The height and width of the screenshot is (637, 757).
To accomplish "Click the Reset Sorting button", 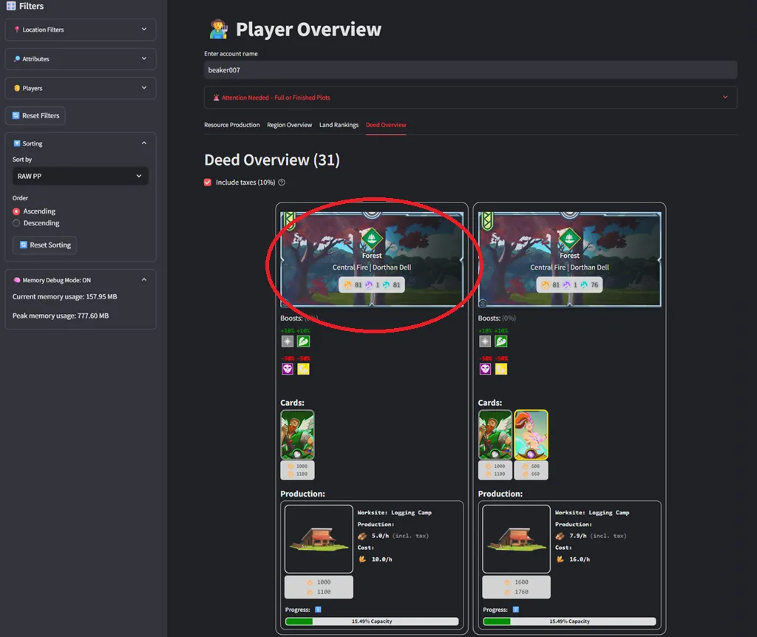I will click(44, 245).
